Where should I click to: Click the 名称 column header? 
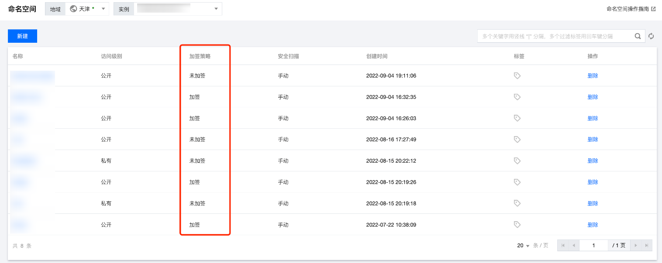click(18, 56)
